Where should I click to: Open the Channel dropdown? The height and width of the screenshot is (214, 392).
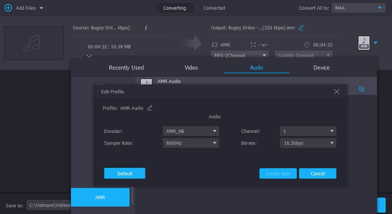click(308, 131)
